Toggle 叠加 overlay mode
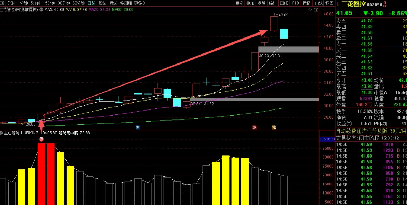The image size is (407, 205). pyautogui.click(x=250, y=3)
